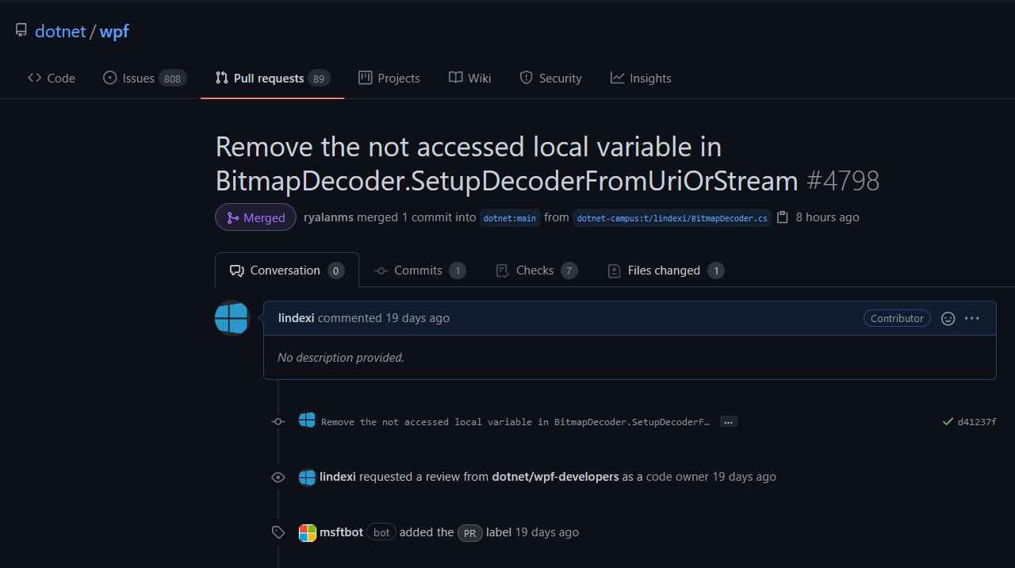Click the dotnet:main base branch link

(510, 218)
